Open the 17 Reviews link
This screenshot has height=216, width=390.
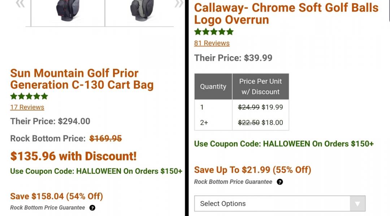[27, 107]
